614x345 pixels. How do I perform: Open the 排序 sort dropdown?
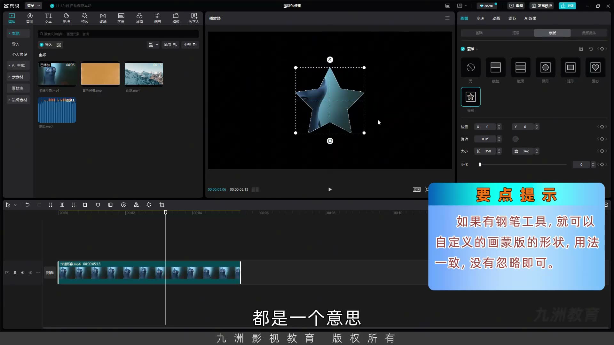pos(170,45)
